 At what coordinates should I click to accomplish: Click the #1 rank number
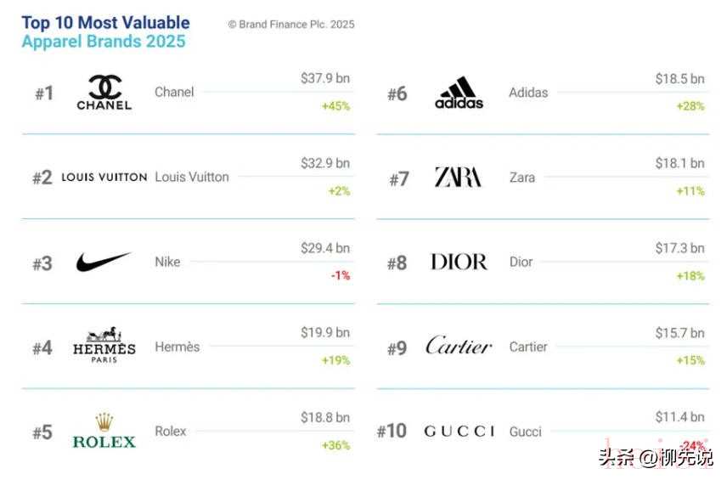[x=44, y=93]
